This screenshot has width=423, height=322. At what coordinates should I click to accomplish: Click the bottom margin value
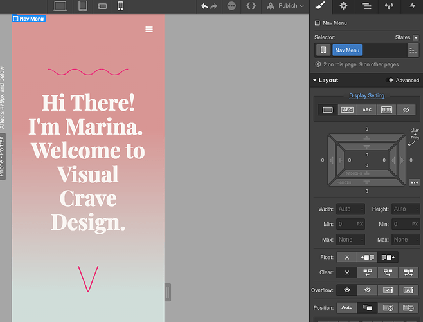click(366, 191)
